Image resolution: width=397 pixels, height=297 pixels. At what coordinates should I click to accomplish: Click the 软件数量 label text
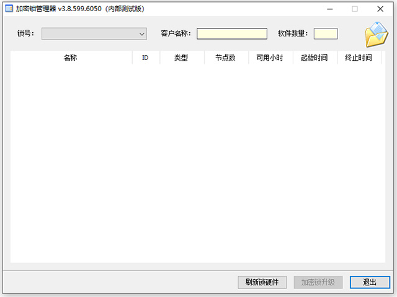(293, 33)
